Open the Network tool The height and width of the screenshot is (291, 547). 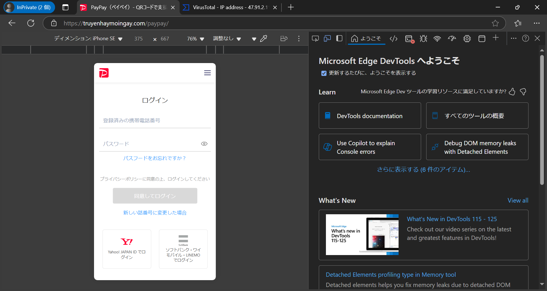[x=437, y=39]
